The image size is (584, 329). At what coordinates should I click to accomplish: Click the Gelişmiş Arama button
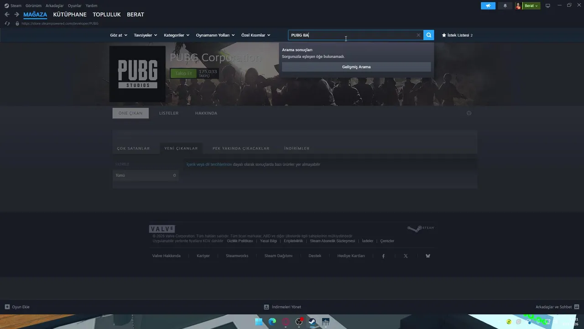(356, 67)
